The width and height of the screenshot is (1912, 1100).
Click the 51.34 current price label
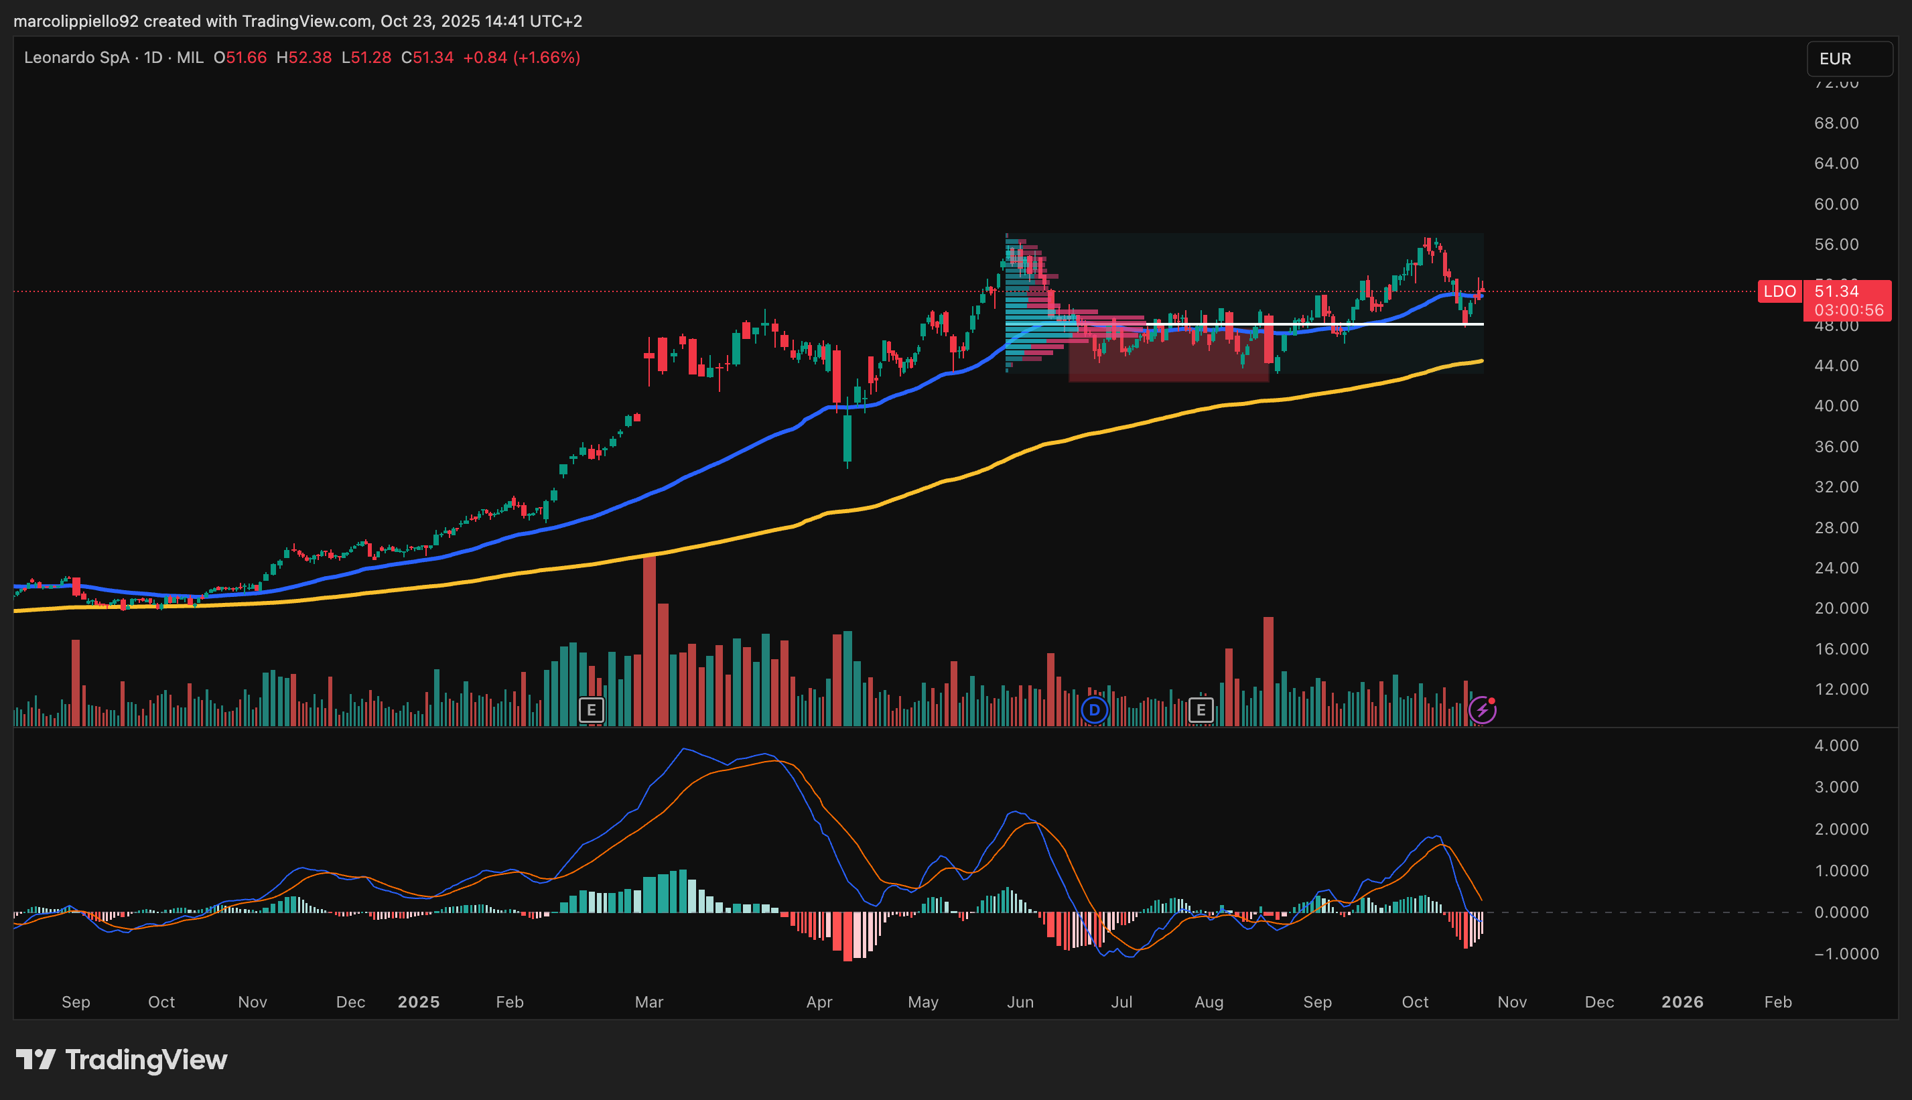[1836, 291]
